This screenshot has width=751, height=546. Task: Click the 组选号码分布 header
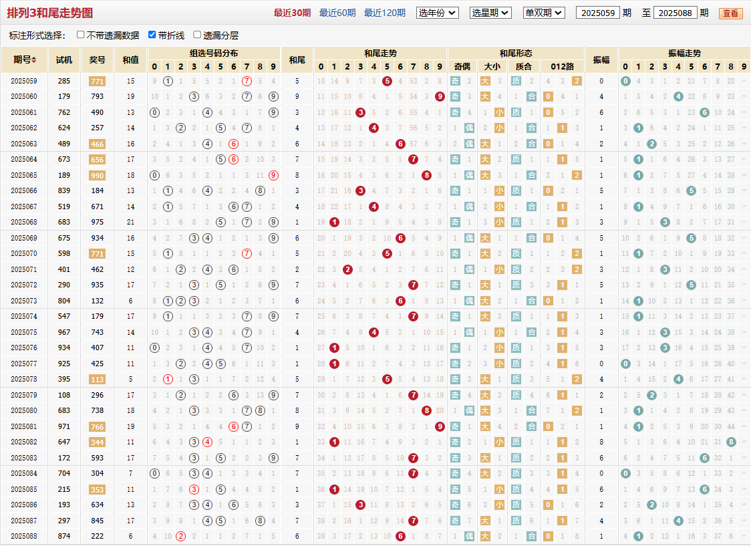[214, 53]
